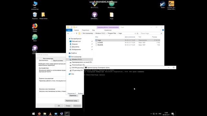Select Зарезервировано системой (D:) drive

[81, 62]
